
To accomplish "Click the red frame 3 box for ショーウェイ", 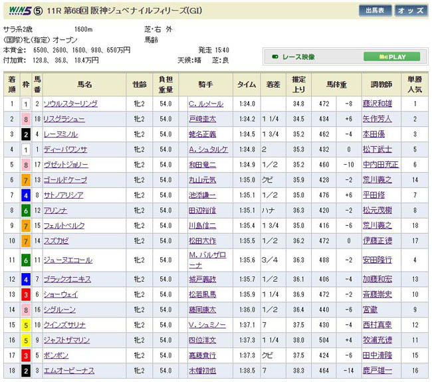I will pos(25,294).
